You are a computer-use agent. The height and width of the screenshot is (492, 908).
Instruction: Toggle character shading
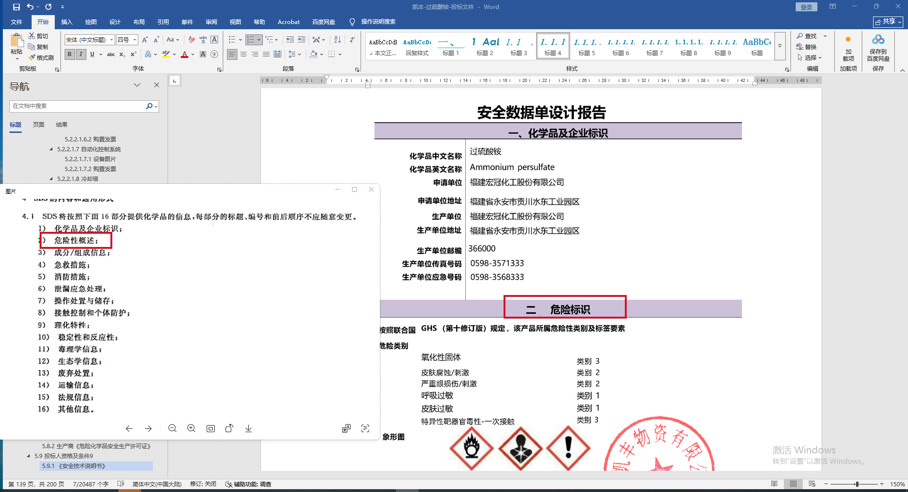pyautogui.click(x=203, y=54)
